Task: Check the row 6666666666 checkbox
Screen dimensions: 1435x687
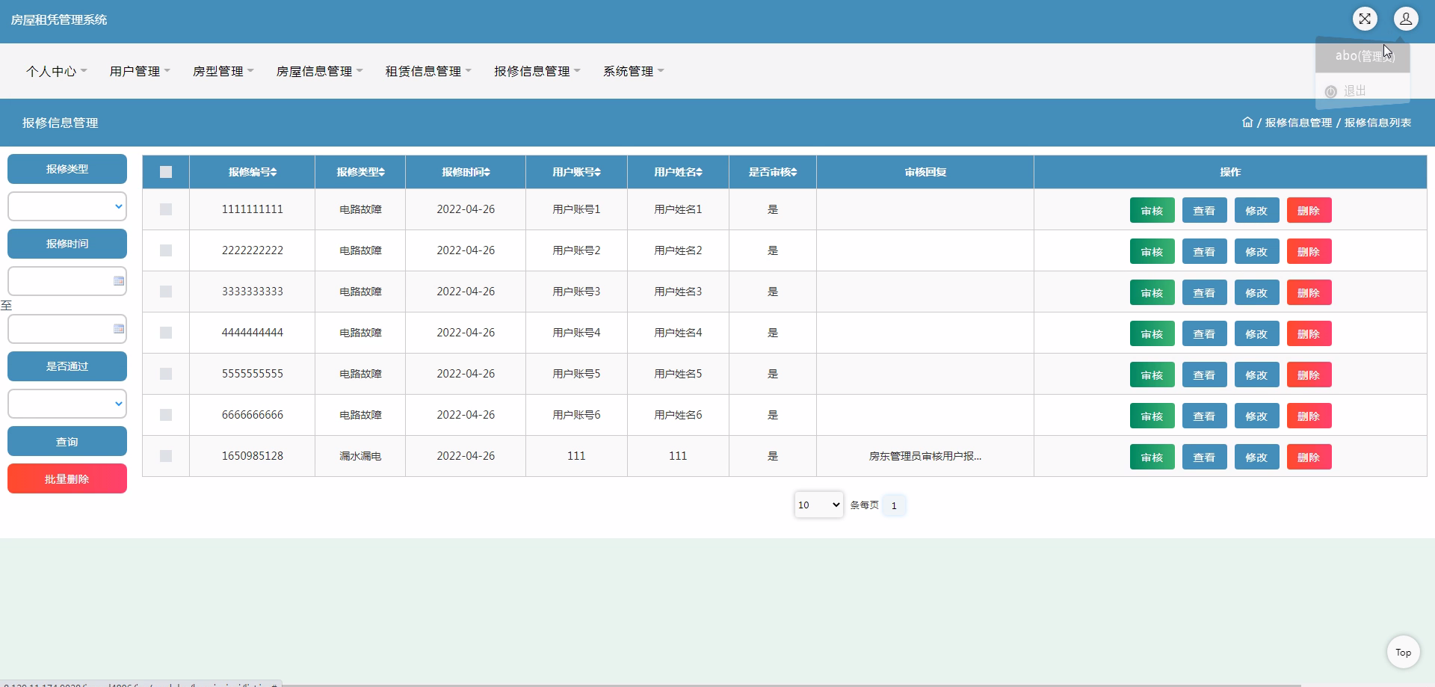Action: [166, 415]
